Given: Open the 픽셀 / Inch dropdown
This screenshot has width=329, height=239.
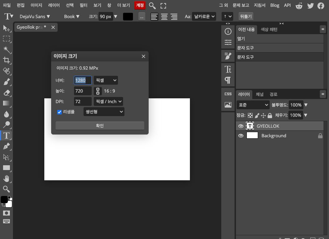Looking at the screenshot, I should (x=108, y=101).
